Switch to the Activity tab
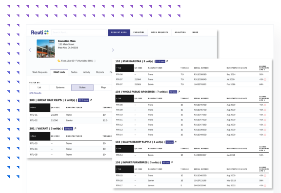Viewport: 281px width, 193px height. tap(87, 72)
